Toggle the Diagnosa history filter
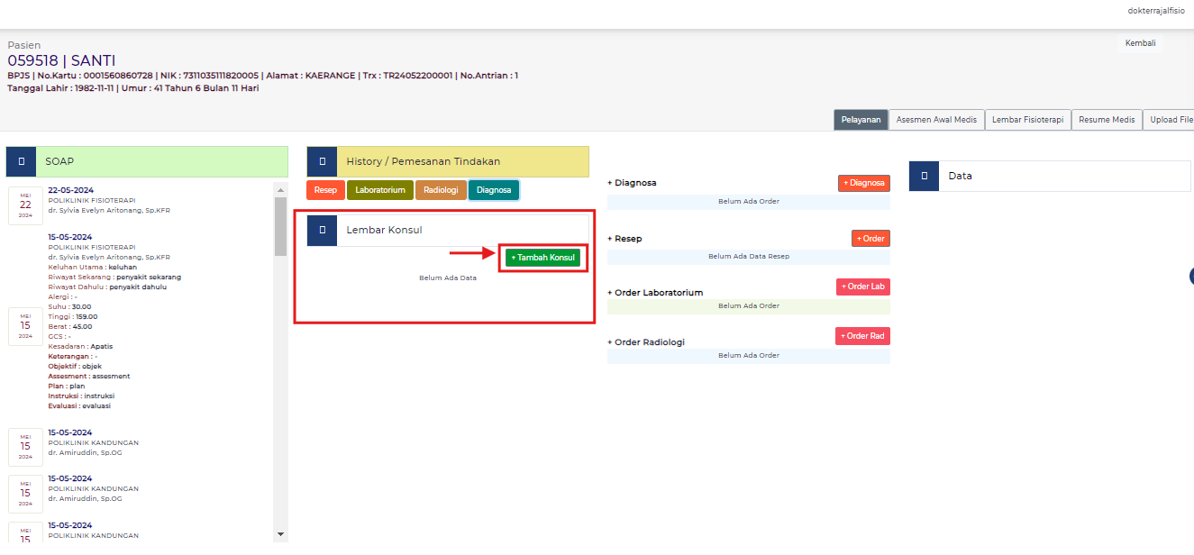The height and width of the screenshot is (555, 1194). click(x=494, y=189)
